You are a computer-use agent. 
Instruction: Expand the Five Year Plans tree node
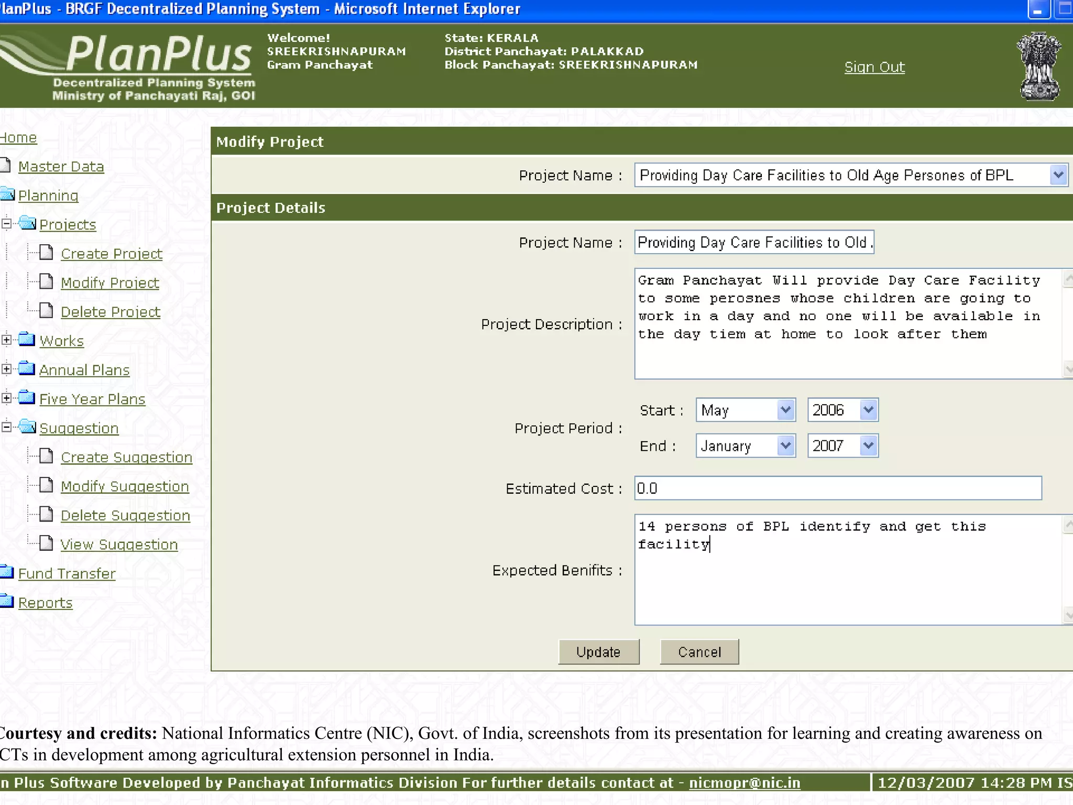pos(6,398)
